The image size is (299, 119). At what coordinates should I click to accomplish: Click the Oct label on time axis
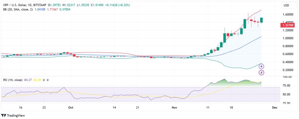[70, 108]
